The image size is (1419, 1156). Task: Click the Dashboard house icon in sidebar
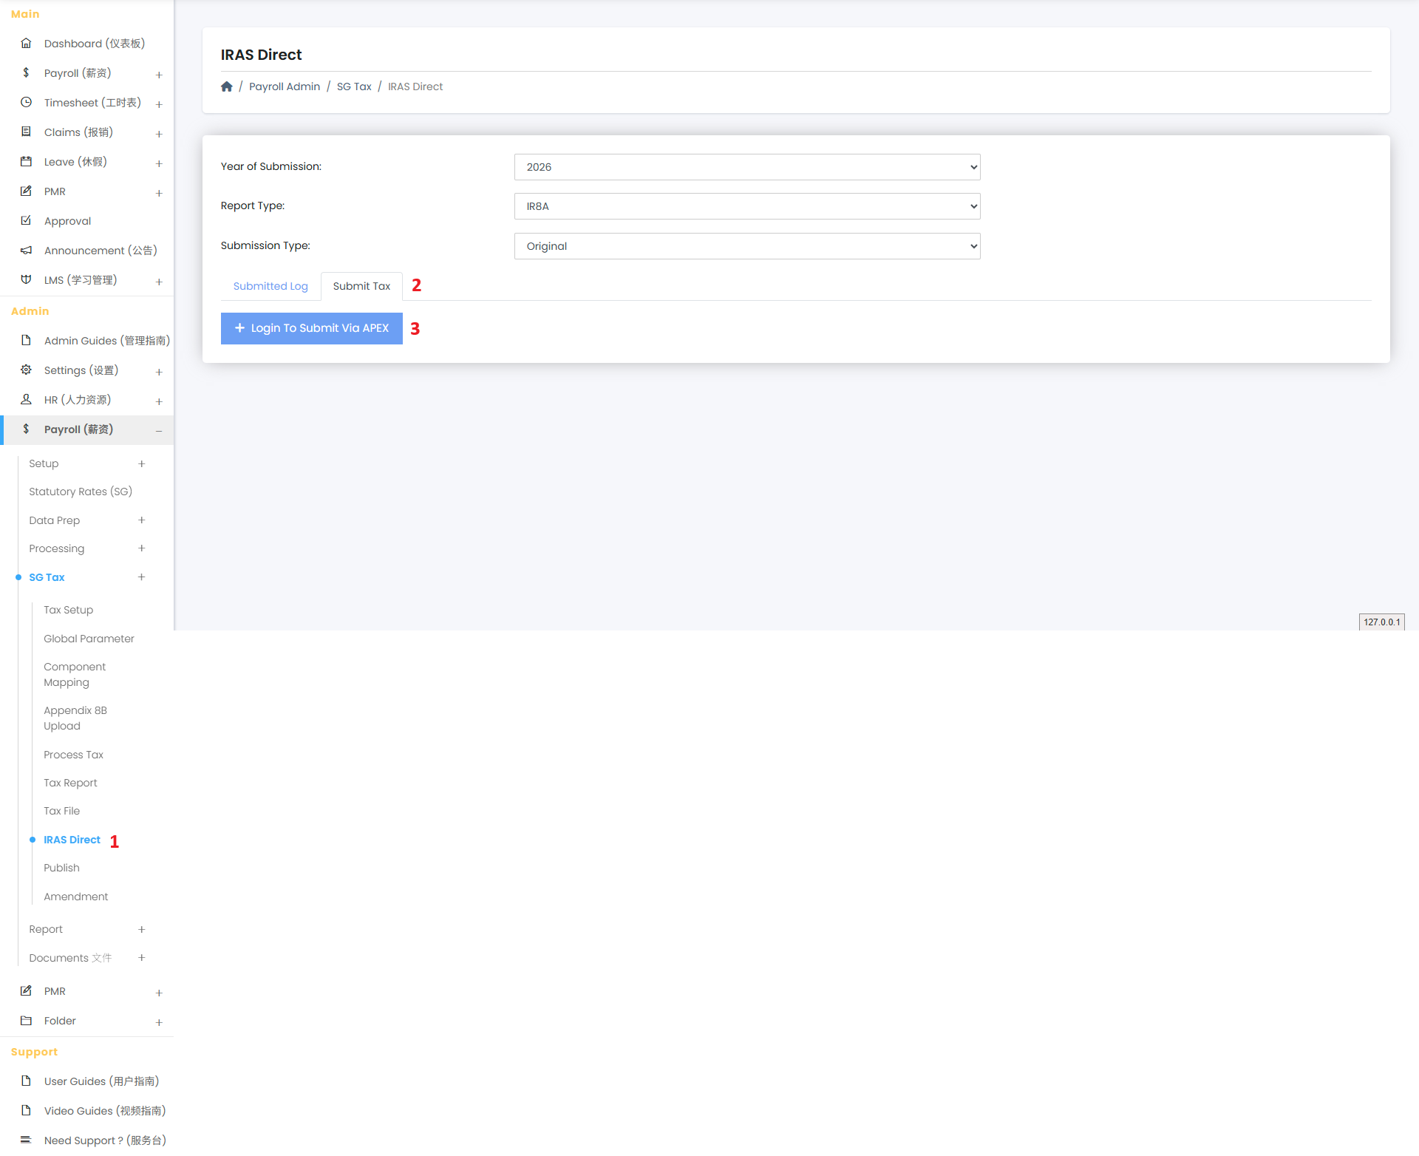click(26, 44)
